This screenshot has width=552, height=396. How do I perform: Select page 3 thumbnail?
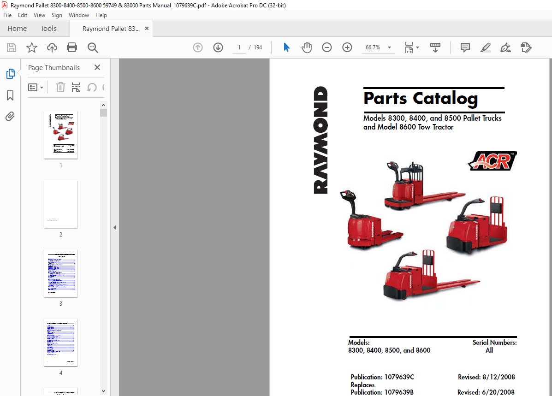(60, 273)
